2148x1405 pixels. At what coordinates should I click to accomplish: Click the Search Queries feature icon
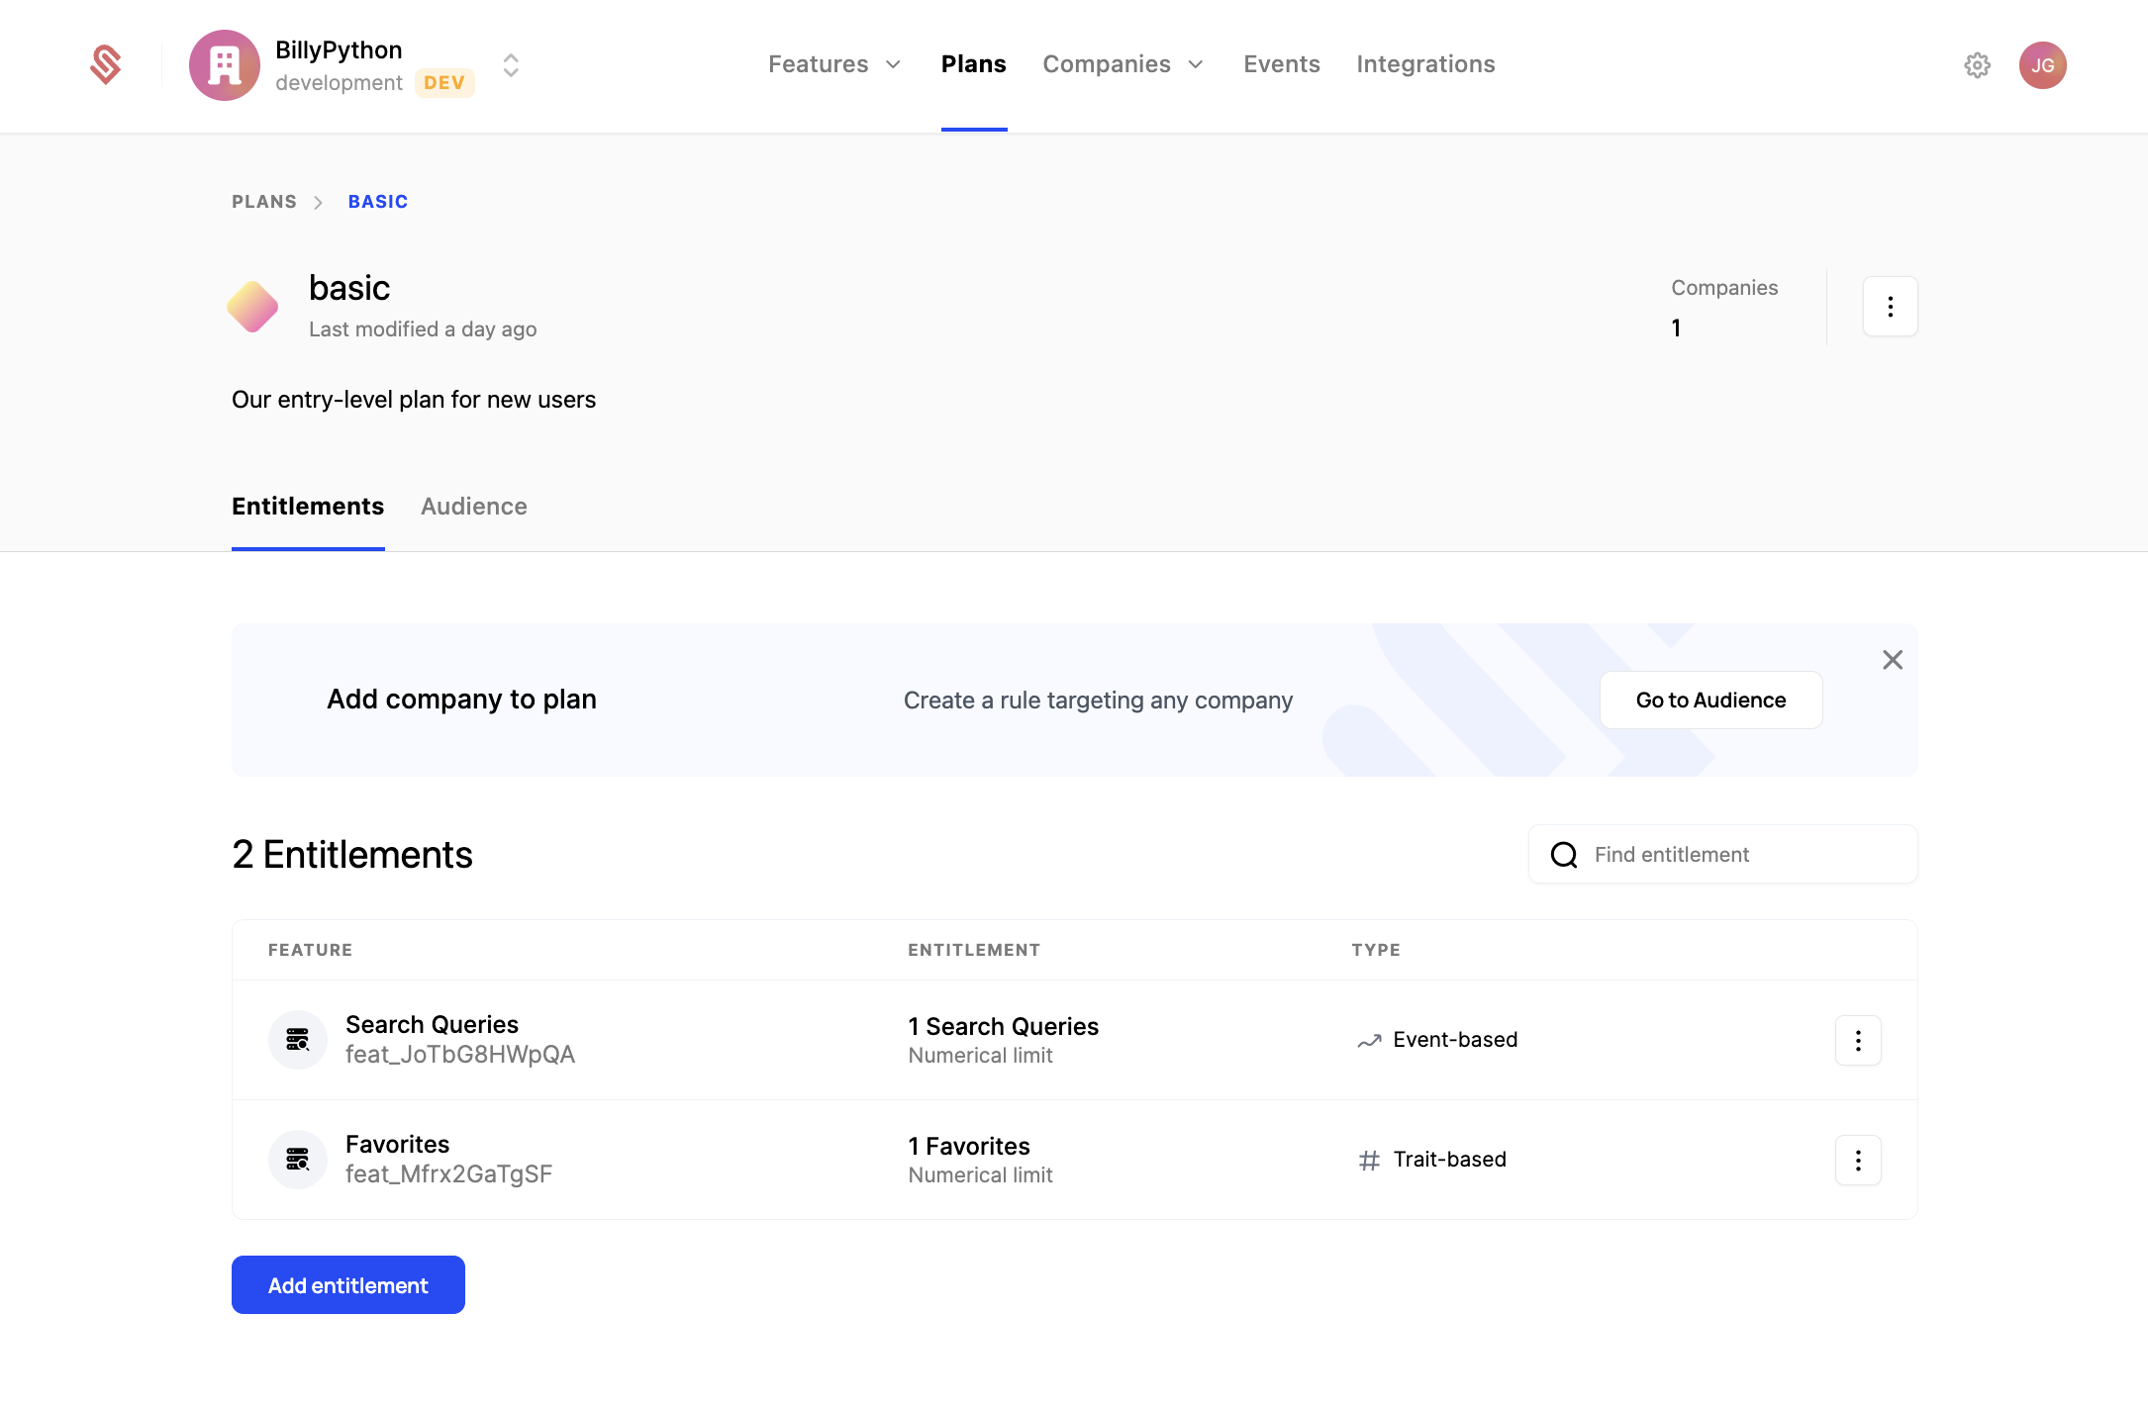(x=297, y=1040)
